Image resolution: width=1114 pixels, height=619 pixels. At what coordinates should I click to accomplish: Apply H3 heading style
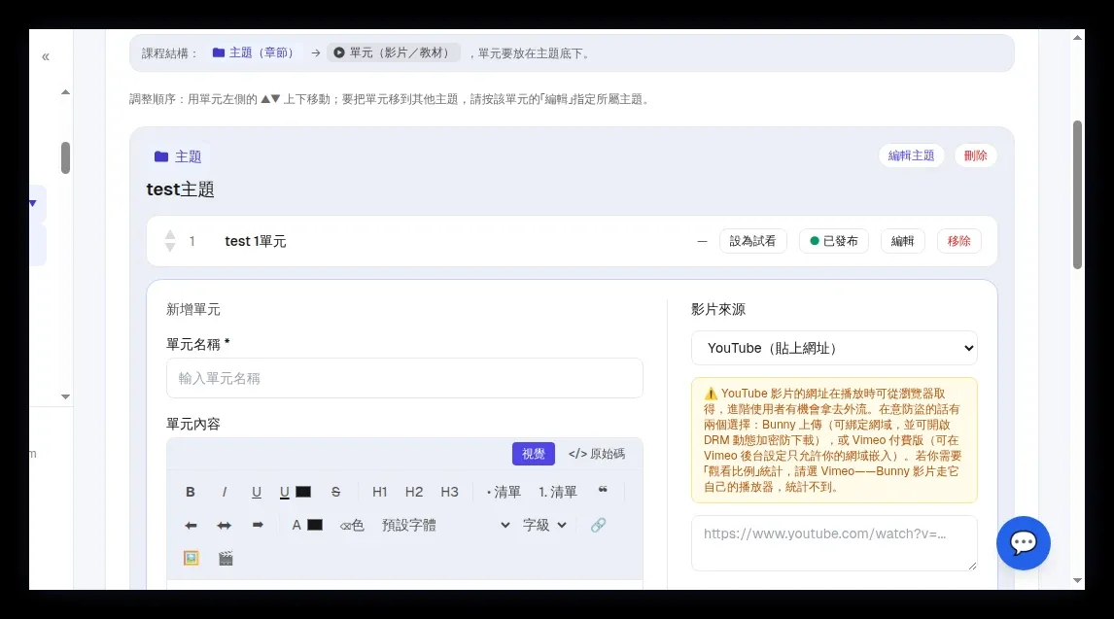tap(450, 492)
